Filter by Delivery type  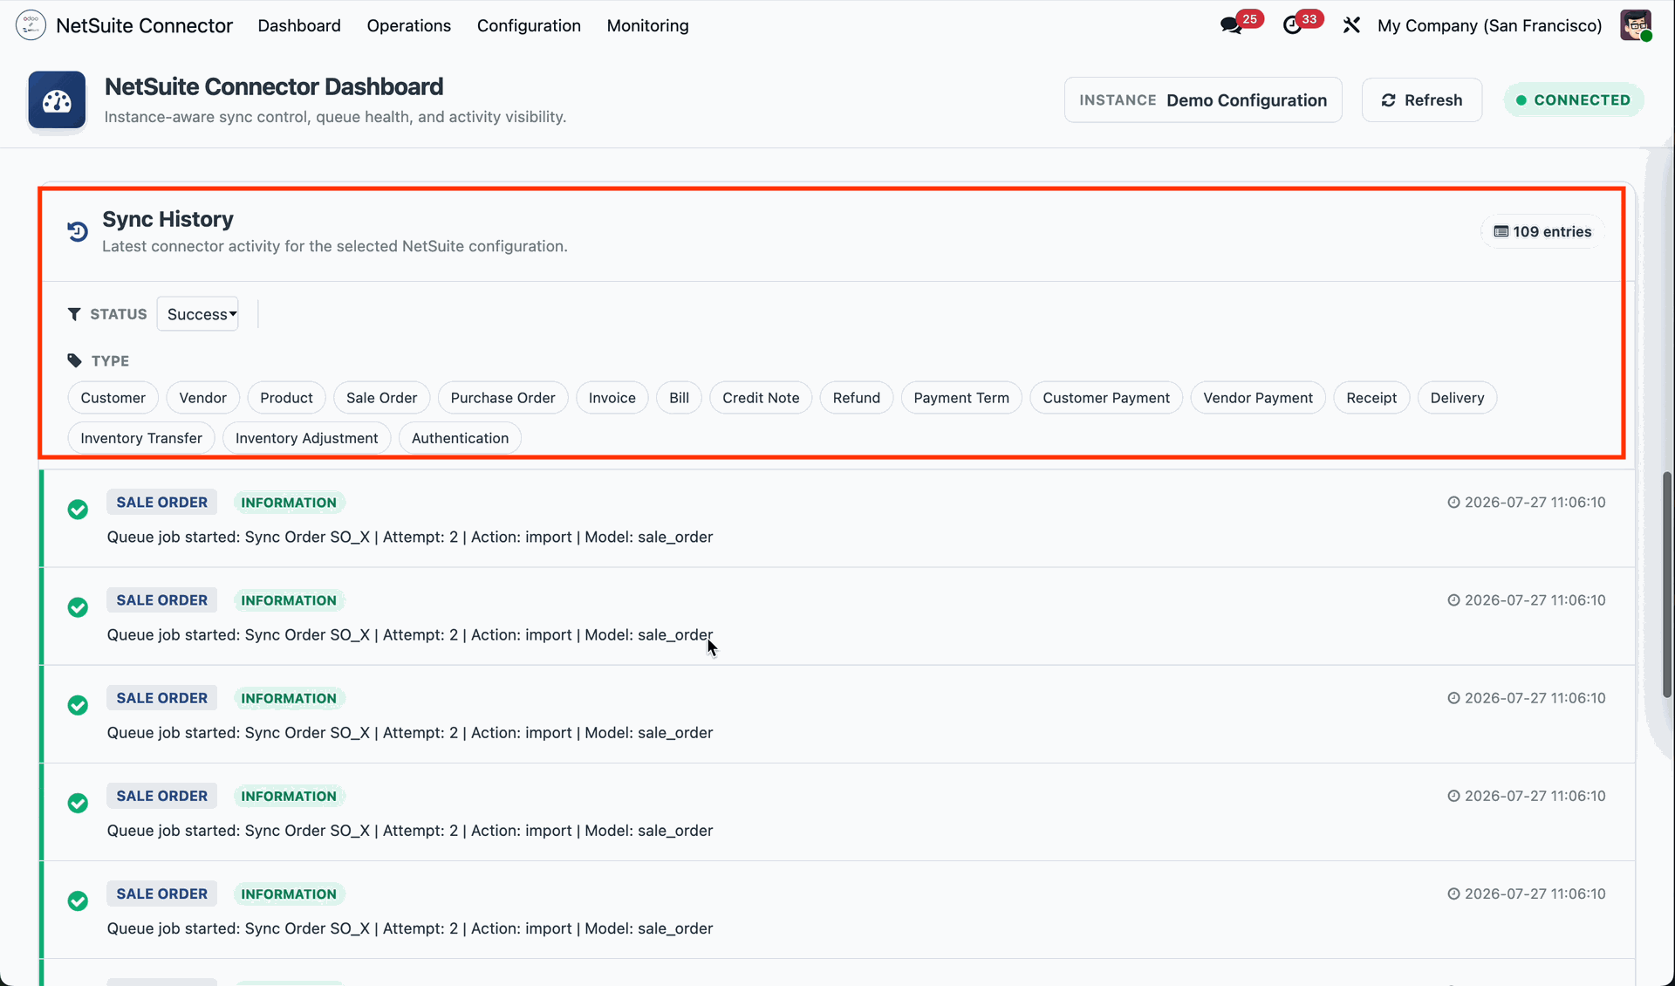[x=1457, y=398]
